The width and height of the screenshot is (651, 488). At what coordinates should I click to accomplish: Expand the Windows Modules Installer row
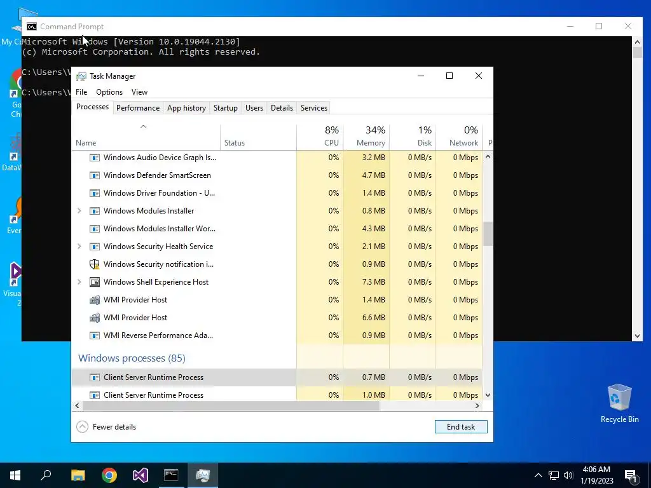pos(79,211)
